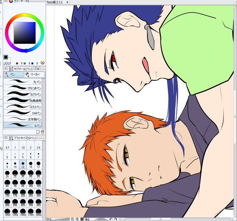Select the ペン (Pen) tool group
237x221 pixels.
coord(14,74)
